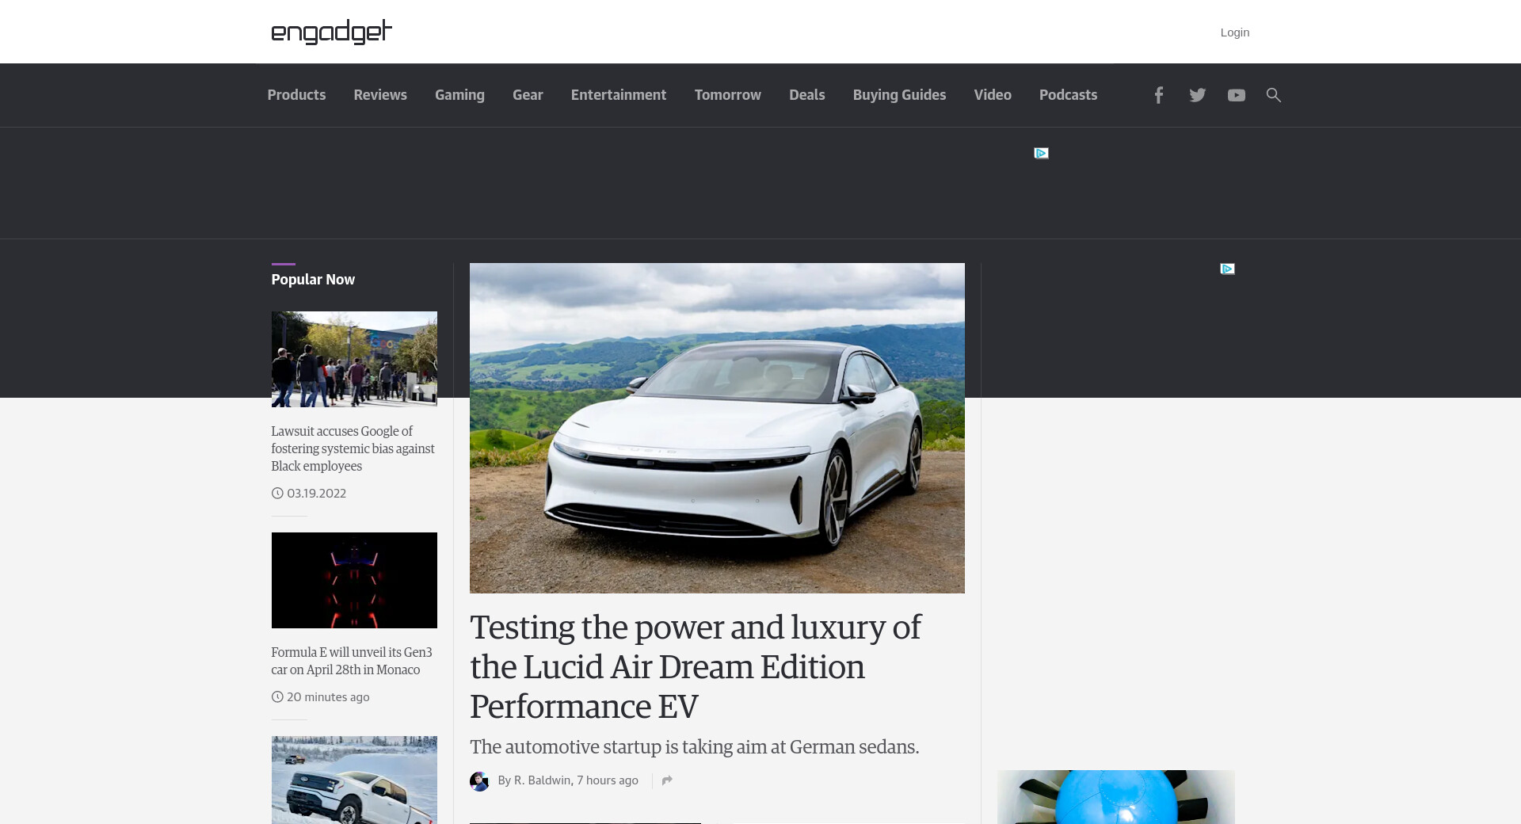The width and height of the screenshot is (1521, 824).
Task: Click the blue ball thumbnail in right sidebar
Action: (1115, 797)
